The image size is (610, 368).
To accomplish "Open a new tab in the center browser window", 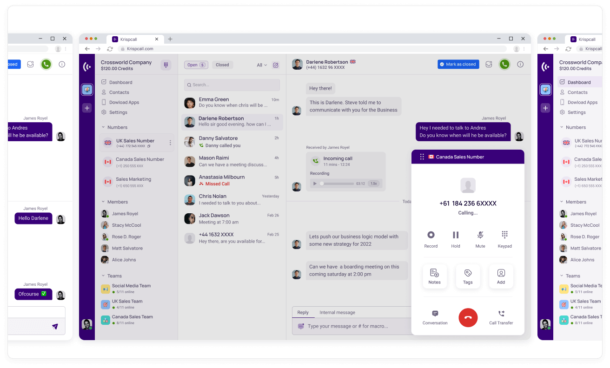I will pos(170,39).
